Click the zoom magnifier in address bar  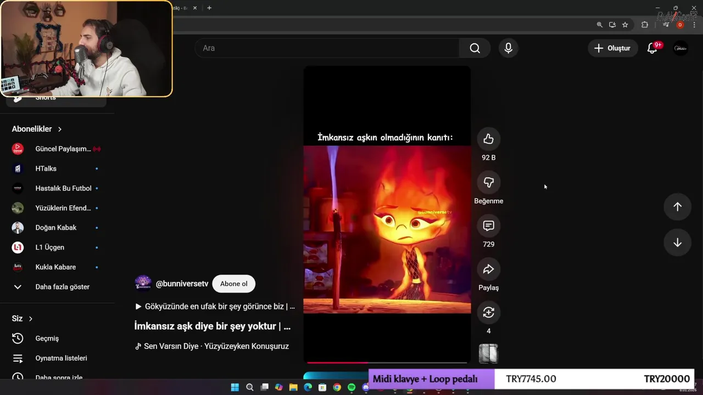pyautogui.click(x=599, y=25)
